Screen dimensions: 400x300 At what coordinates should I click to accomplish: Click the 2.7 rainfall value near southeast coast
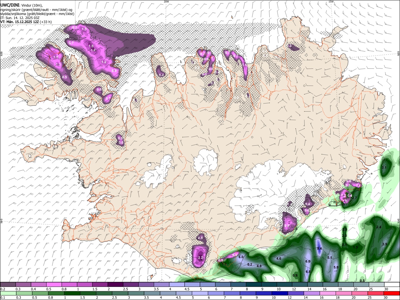pyautogui.click(x=354, y=198)
